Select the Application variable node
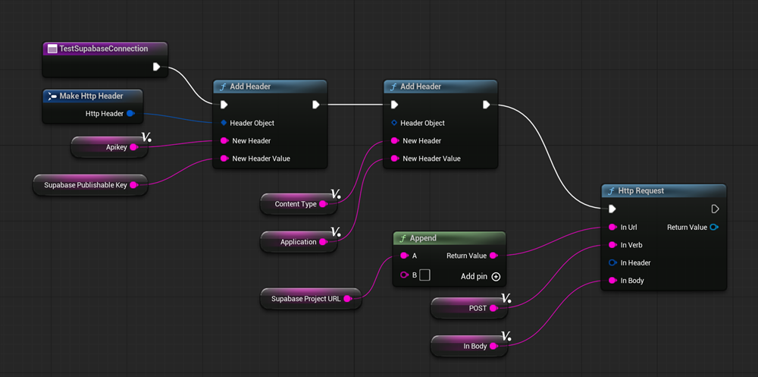 pyautogui.click(x=299, y=241)
